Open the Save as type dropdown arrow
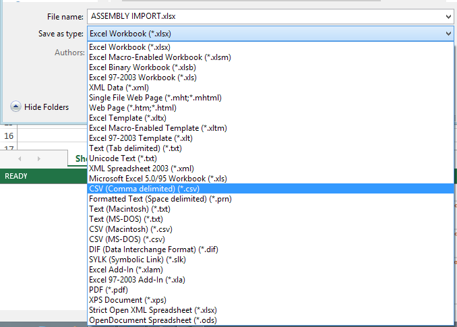Image resolution: width=457 pixels, height=327 pixels. [x=448, y=34]
